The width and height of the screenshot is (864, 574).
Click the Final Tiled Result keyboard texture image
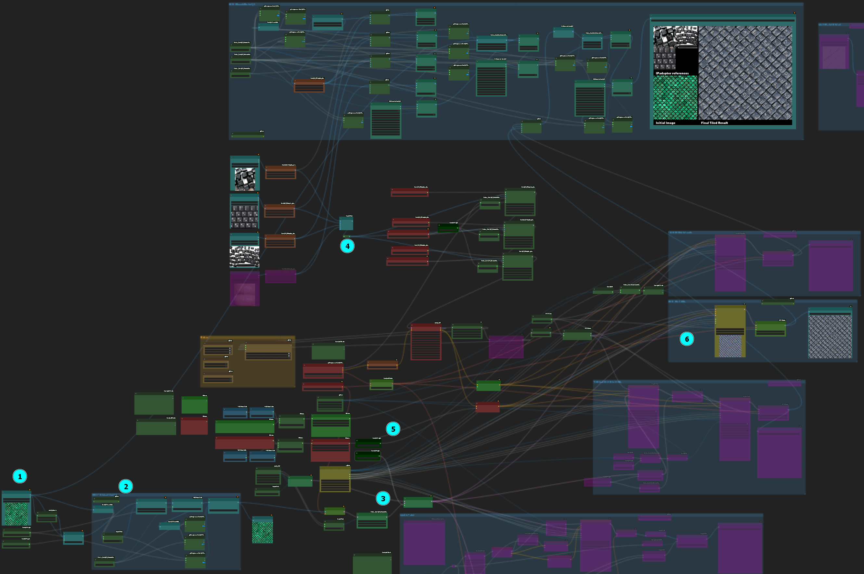745,72
